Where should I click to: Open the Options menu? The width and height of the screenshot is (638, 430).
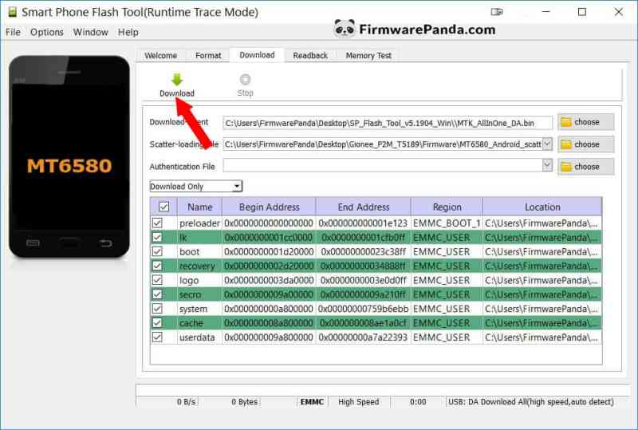click(x=47, y=32)
